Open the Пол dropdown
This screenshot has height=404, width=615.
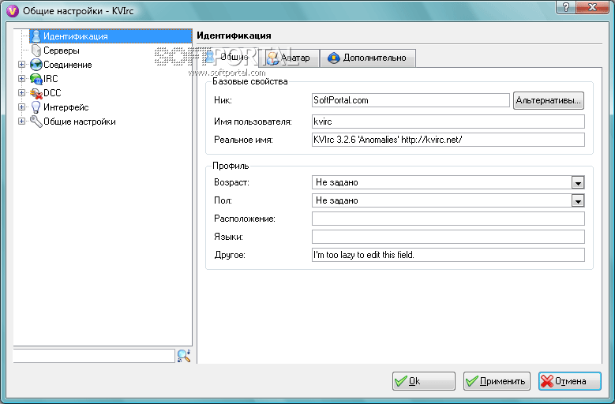click(578, 200)
